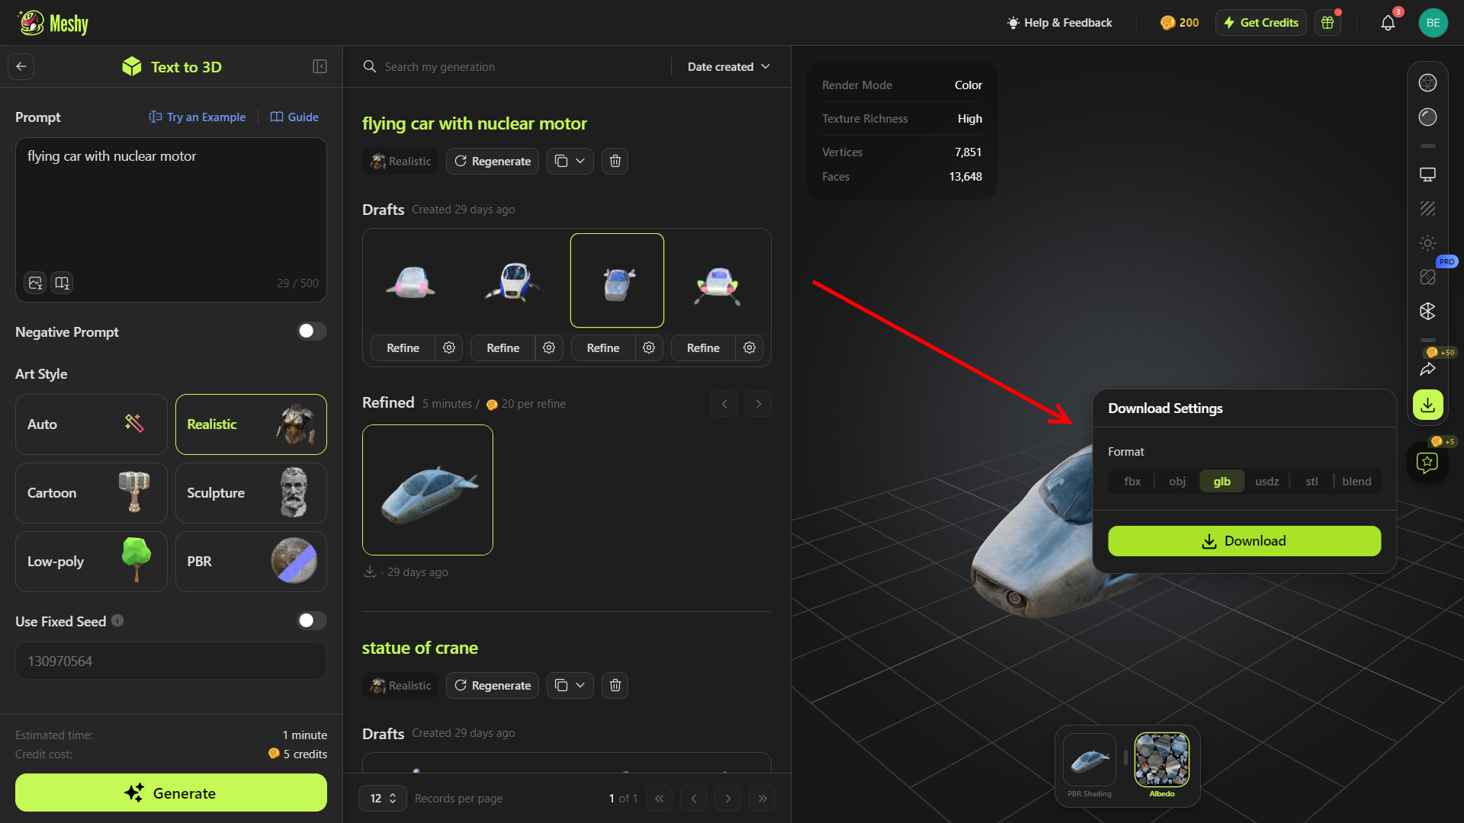Expand the copy options dropdown for flying car
The width and height of the screenshot is (1464, 823).
click(579, 161)
